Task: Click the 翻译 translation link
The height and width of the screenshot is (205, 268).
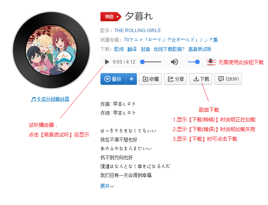Action: point(132,49)
